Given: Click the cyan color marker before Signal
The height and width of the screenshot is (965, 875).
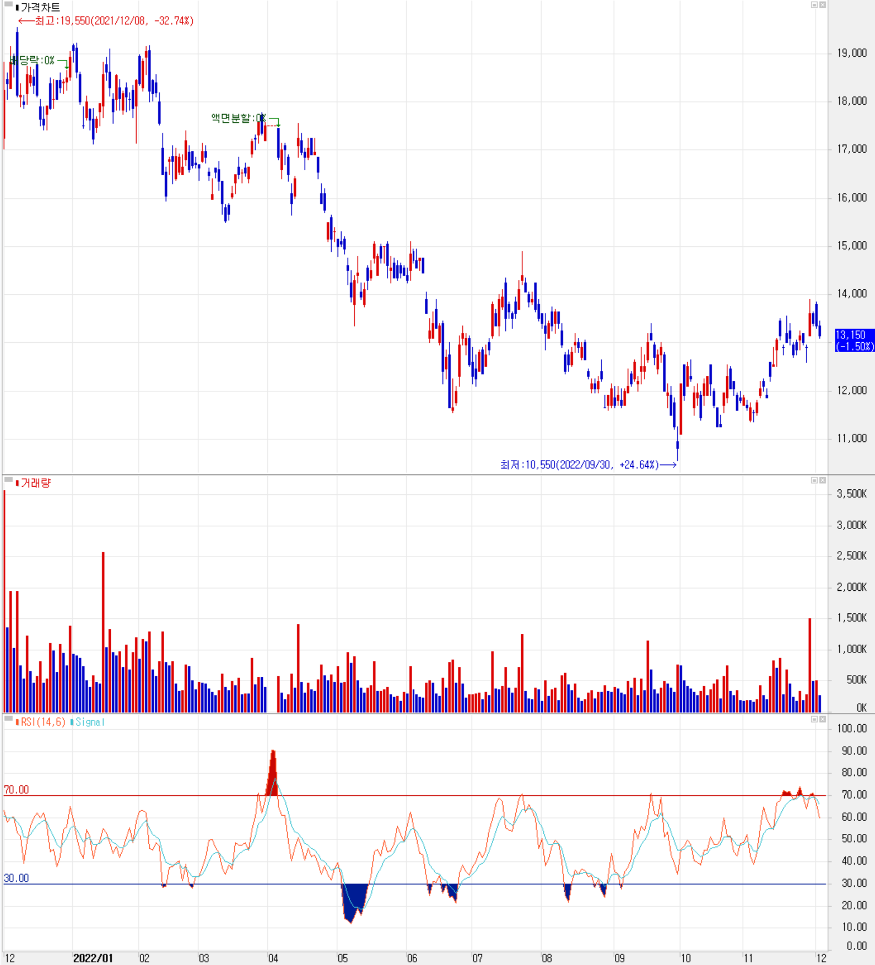Looking at the screenshot, I should tap(72, 722).
